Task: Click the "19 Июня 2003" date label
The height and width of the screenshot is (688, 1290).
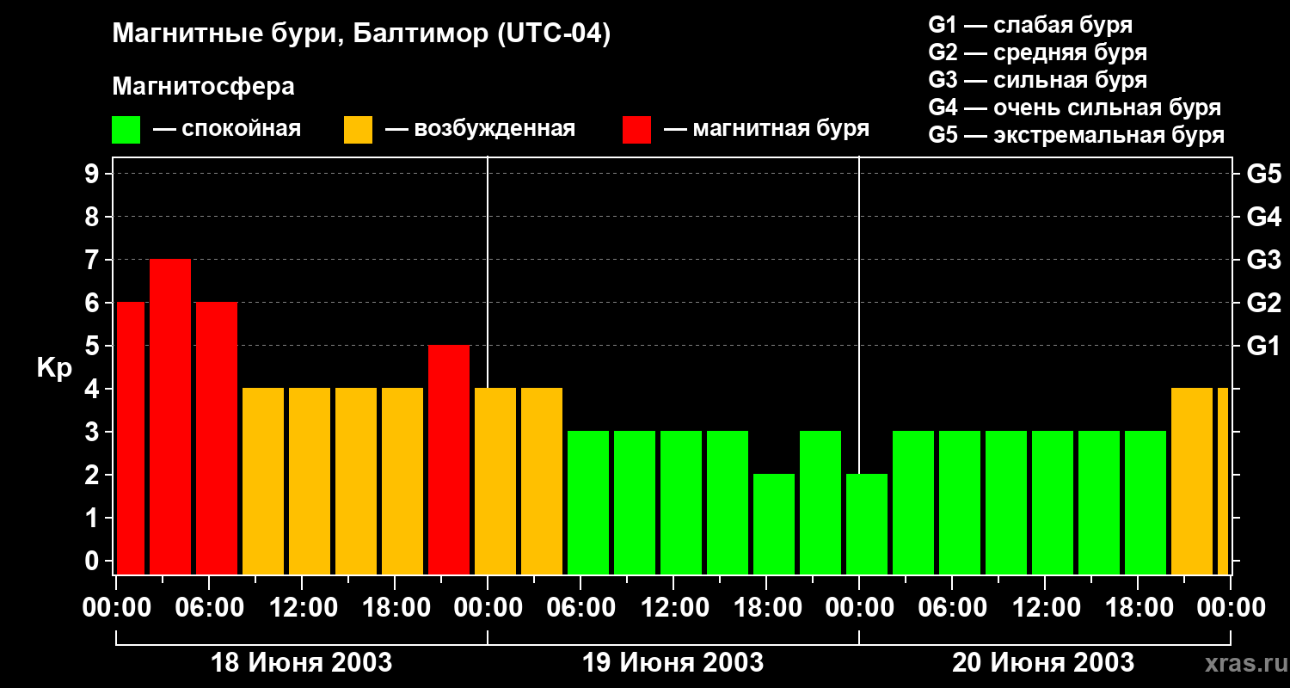Action: (x=673, y=663)
